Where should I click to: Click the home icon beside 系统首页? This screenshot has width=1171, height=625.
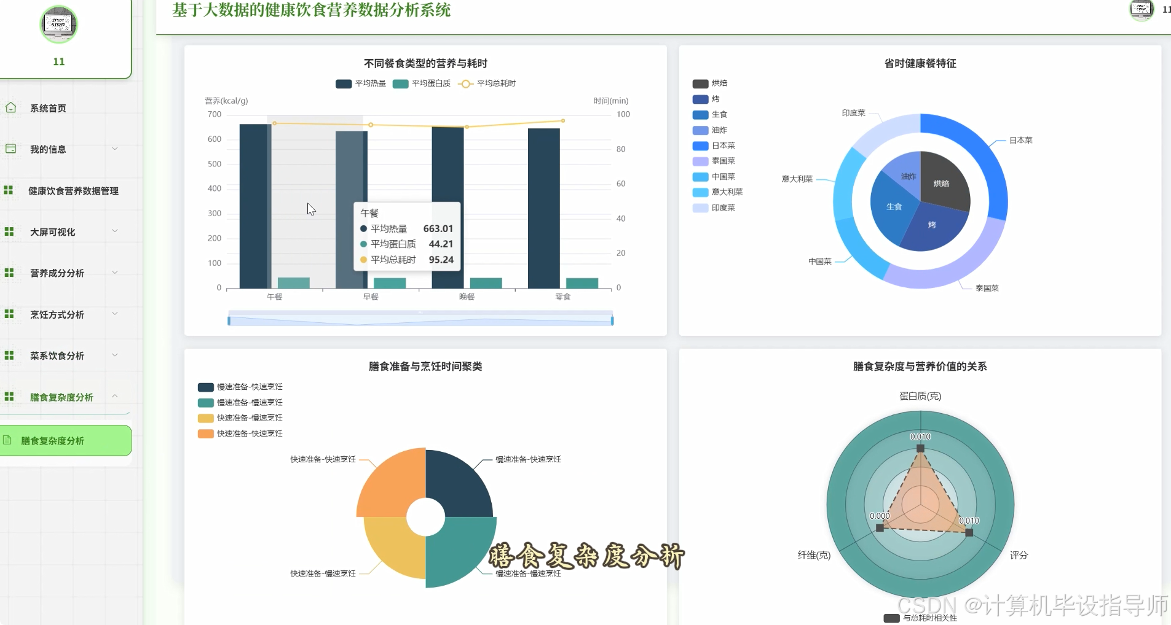(10, 107)
